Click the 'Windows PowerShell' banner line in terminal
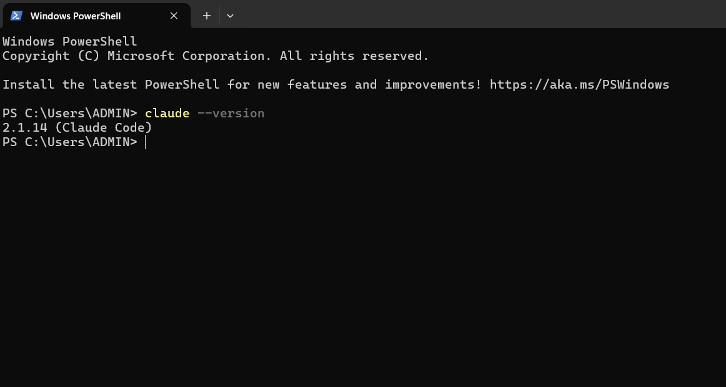This screenshot has width=726, height=387. 69,42
